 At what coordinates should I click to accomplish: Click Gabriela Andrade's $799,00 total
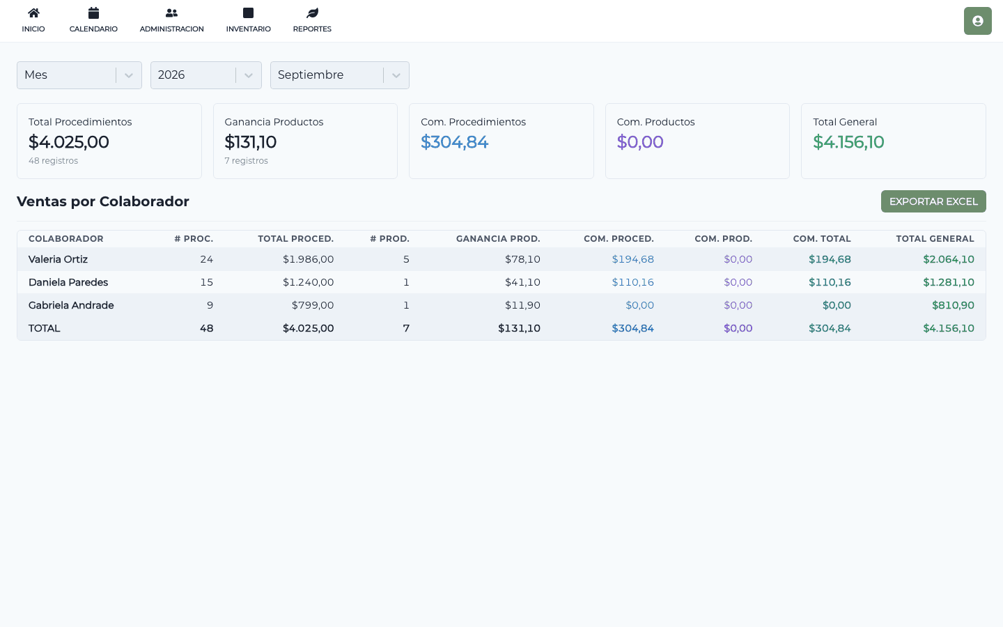click(x=313, y=305)
